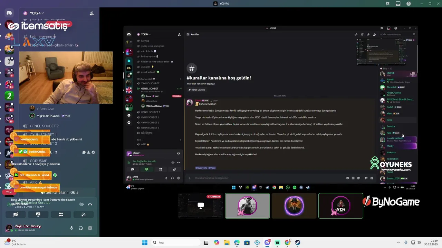Toggle camera in main voice panel
This screenshot has width=442, height=248.
(x=16, y=214)
